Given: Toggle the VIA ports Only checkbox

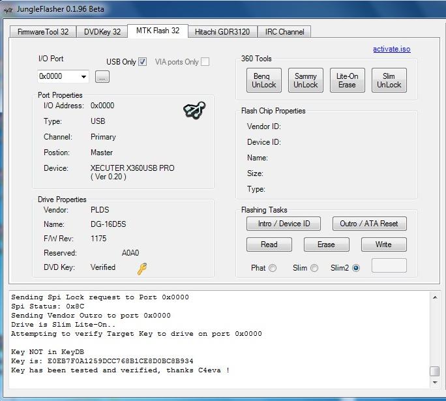Looking at the screenshot, I should click(205, 62).
